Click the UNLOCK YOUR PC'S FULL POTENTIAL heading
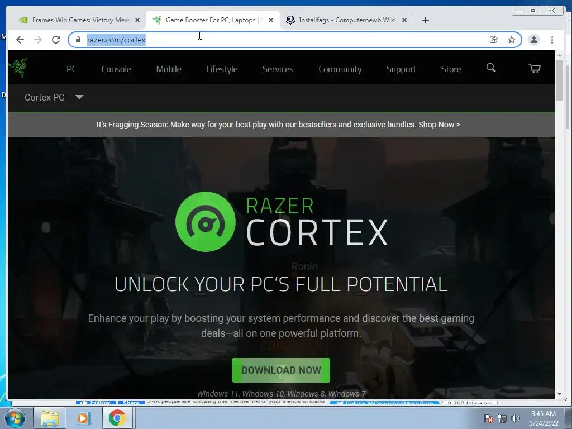The height and width of the screenshot is (429, 572). 281,284
